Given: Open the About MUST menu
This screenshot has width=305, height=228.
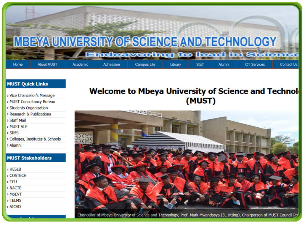Looking at the screenshot, I should 47,64.
